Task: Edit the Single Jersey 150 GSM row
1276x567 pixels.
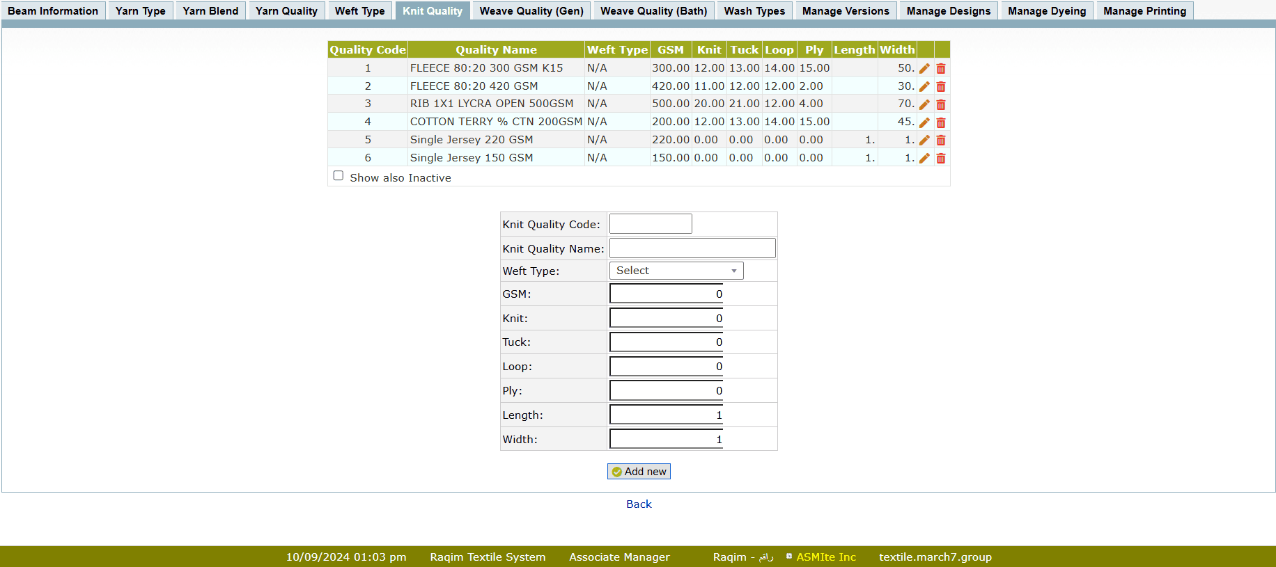Action: [924, 158]
